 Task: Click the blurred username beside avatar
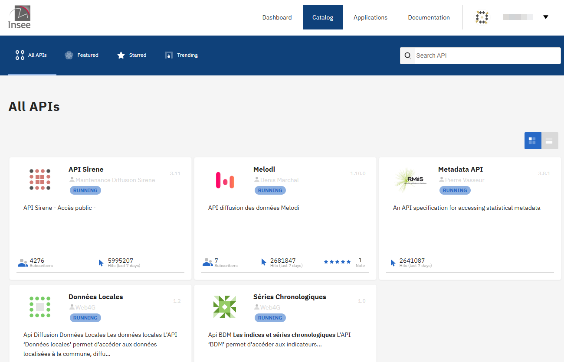[518, 17]
